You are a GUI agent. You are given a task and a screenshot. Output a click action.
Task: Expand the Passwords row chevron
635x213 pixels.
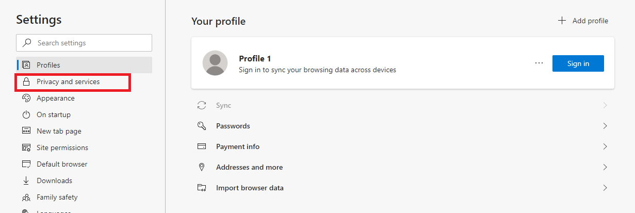(605, 126)
